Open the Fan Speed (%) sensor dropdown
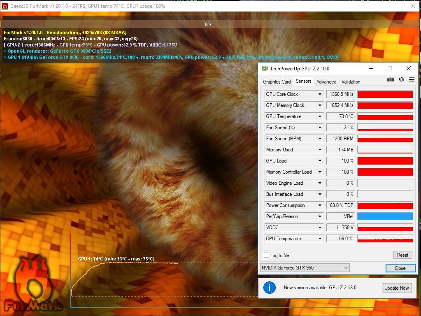 [320, 128]
